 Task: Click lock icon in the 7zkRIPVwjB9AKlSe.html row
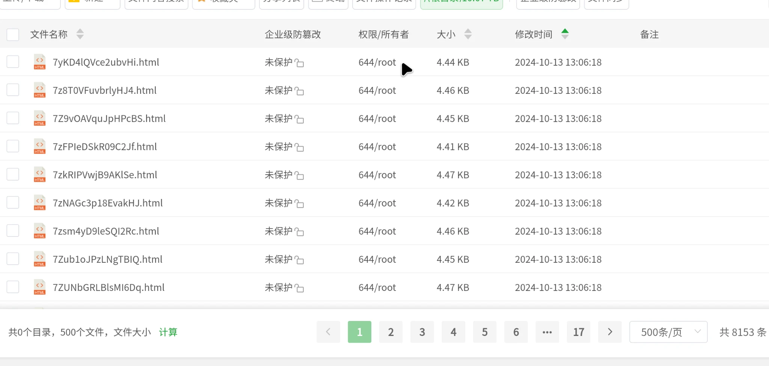[x=299, y=176]
